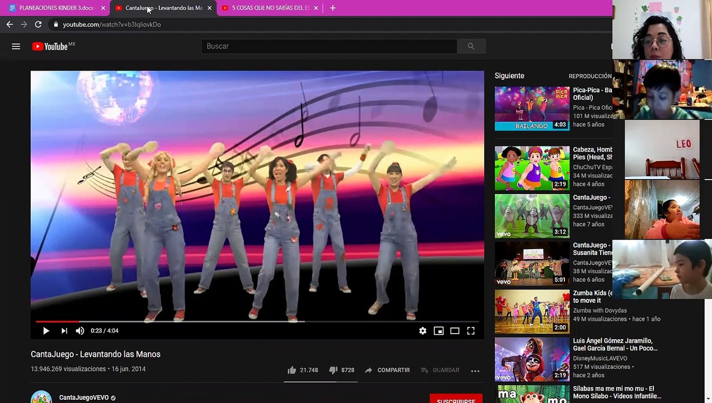Click the YouTube logo home link
Viewport: 712px width, 403px height.
coord(53,46)
